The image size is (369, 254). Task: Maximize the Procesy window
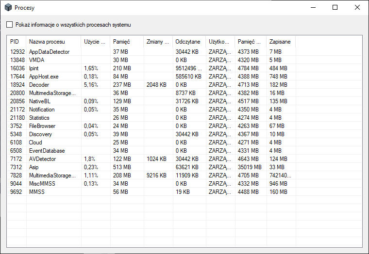[x=335, y=7]
